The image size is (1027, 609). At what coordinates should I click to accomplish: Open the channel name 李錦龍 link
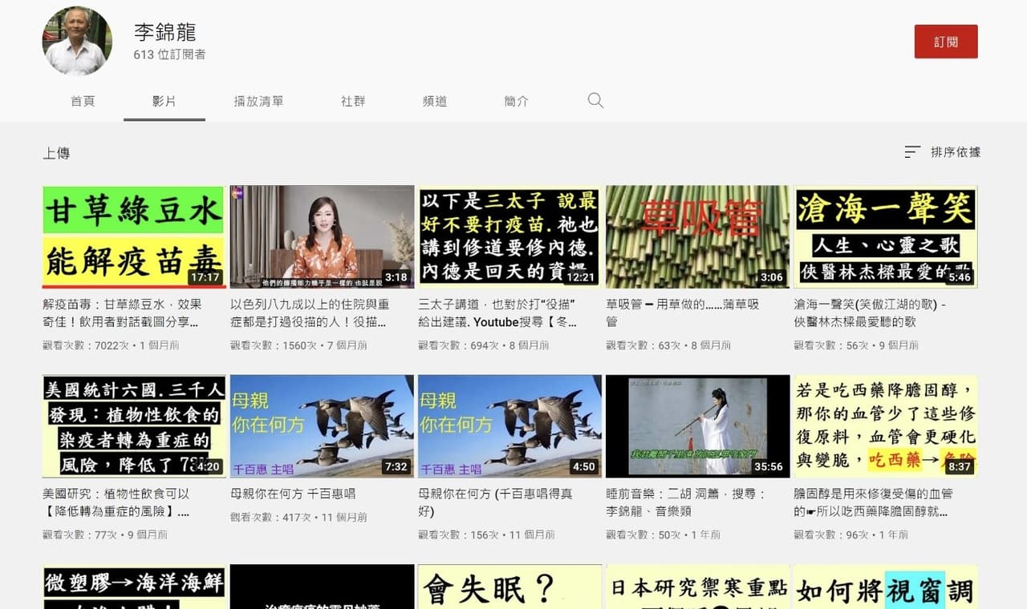pyautogui.click(x=165, y=33)
